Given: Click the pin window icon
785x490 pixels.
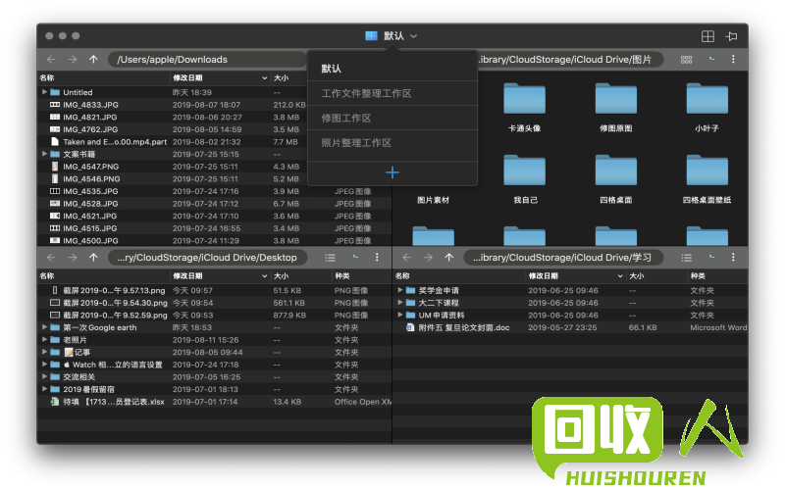Looking at the screenshot, I should click(x=731, y=36).
